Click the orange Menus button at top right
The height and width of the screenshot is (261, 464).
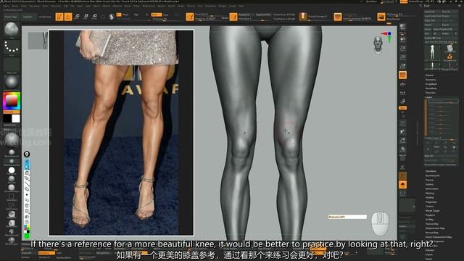404,1
